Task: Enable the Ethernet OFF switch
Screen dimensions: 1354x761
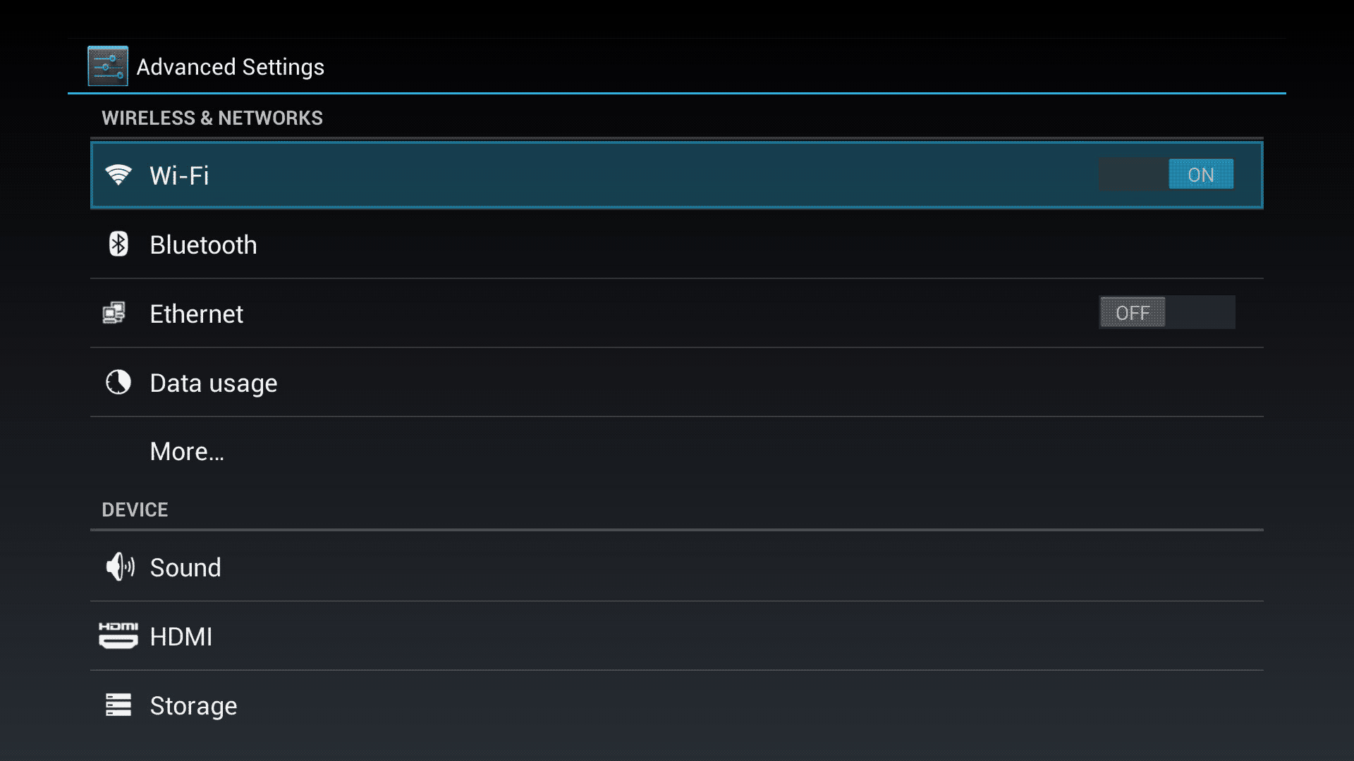Action: tap(1166, 312)
